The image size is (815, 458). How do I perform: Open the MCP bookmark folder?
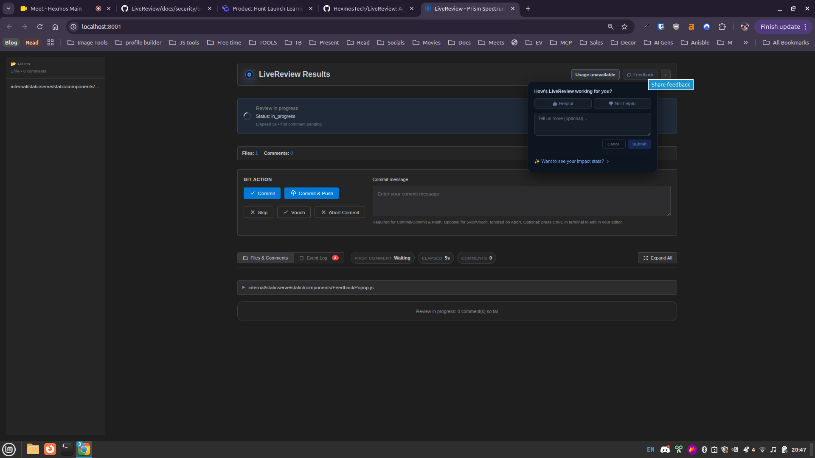[x=561, y=42]
